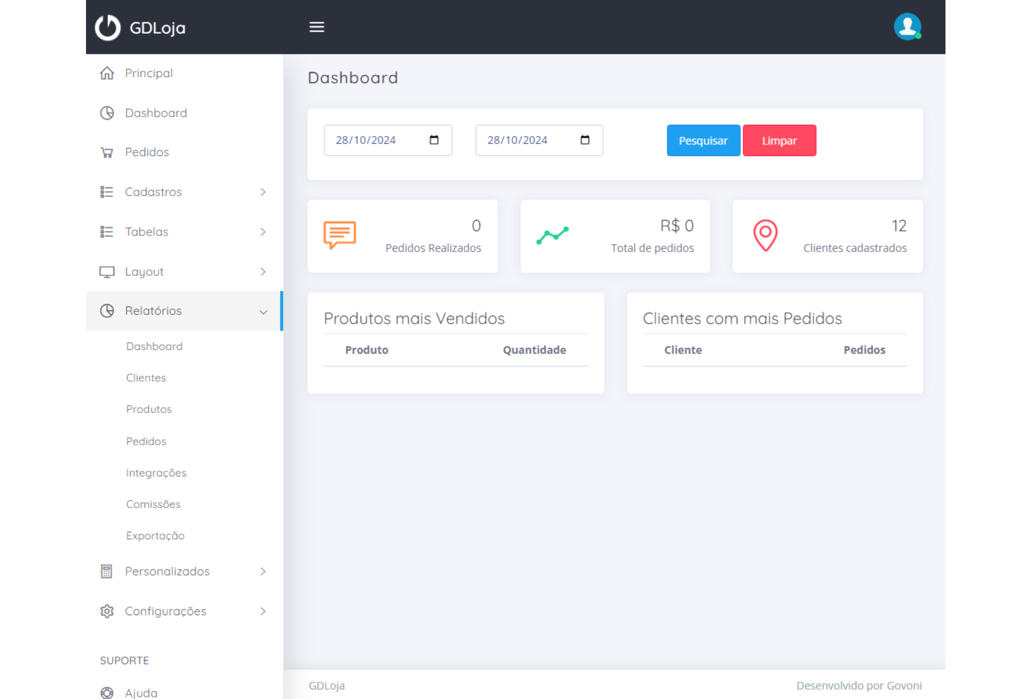Open the Ajuda support link
Image resolution: width=1032 pixels, height=699 pixels.
coord(141,693)
